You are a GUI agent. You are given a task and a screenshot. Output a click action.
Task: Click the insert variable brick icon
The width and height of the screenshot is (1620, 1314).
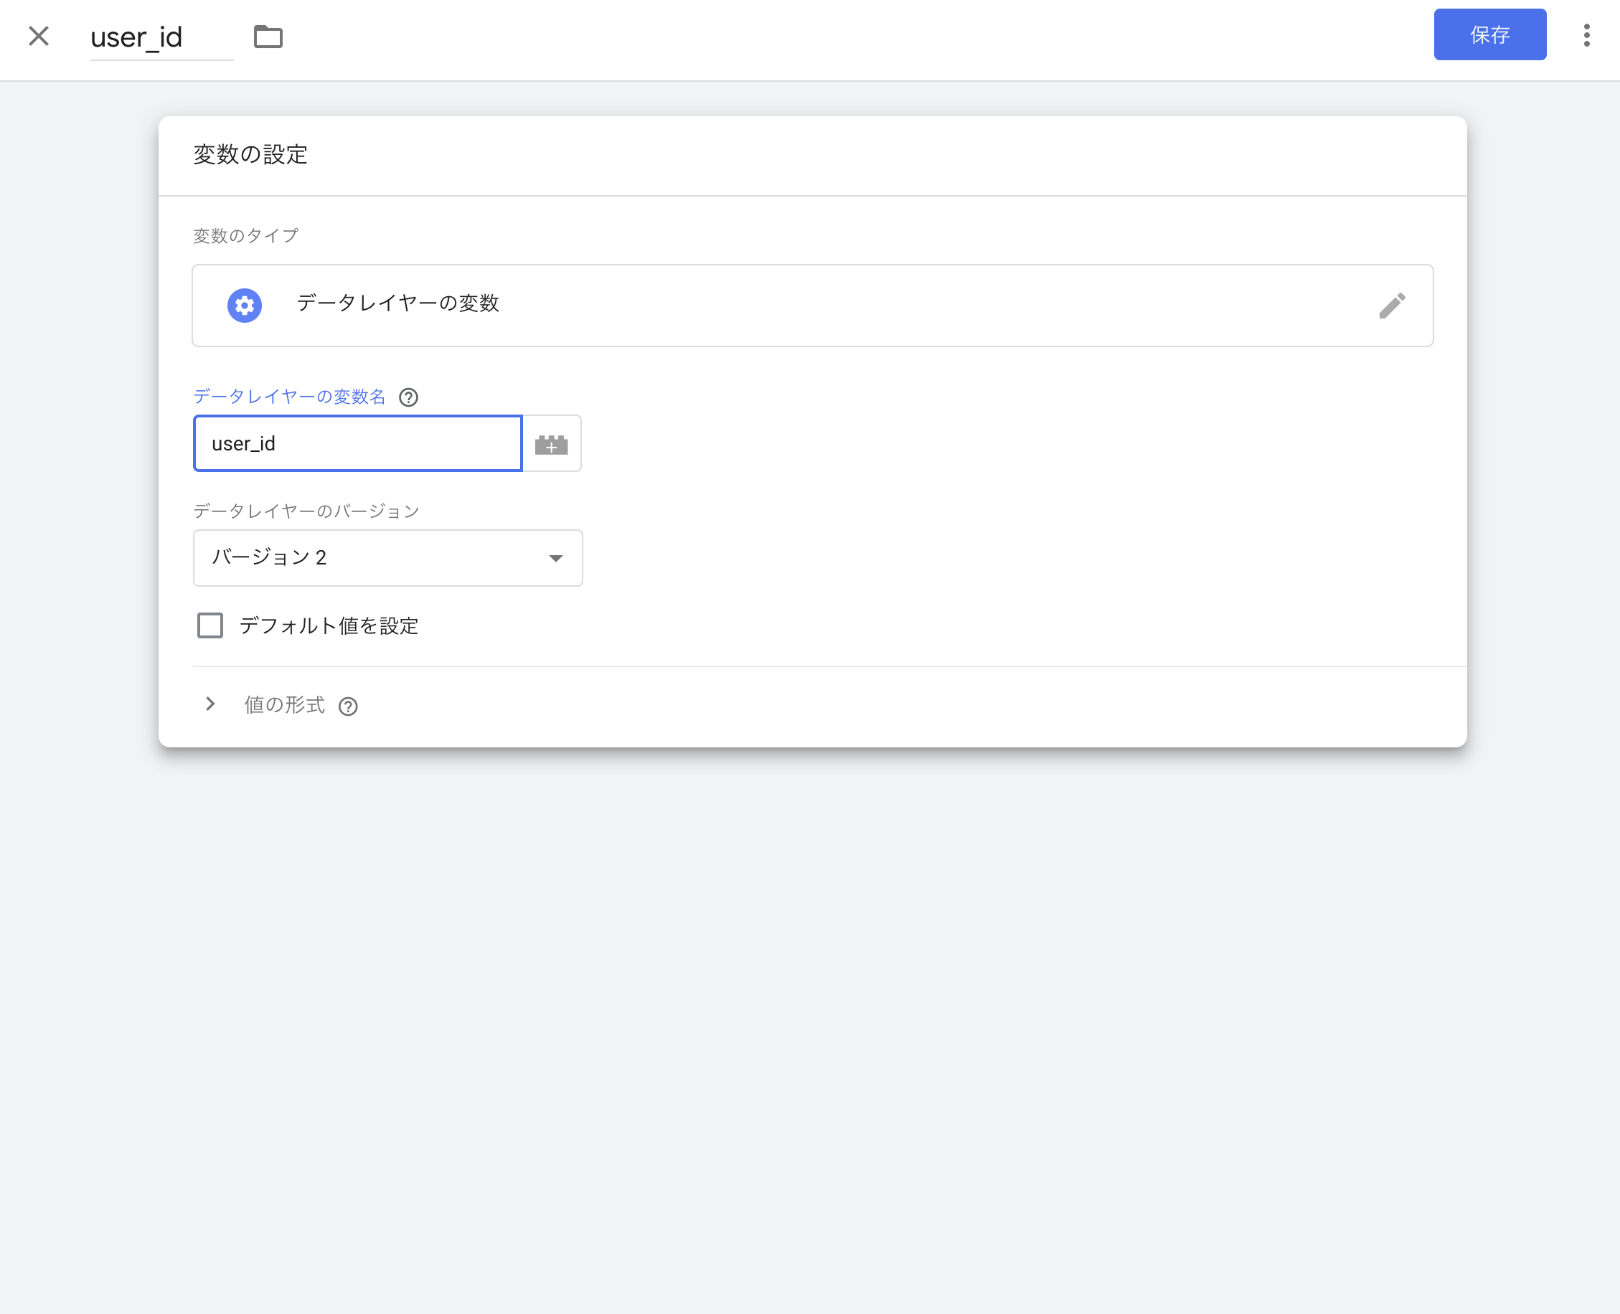click(x=551, y=444)
